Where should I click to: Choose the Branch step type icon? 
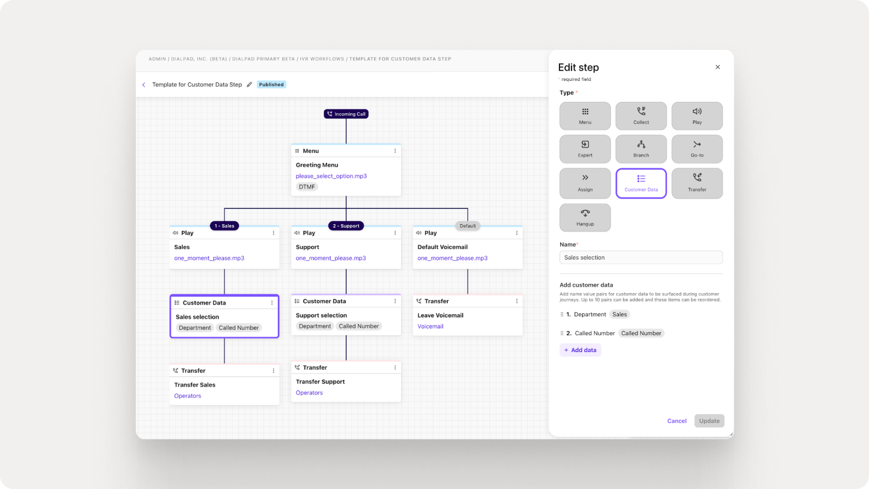[641, 149]
